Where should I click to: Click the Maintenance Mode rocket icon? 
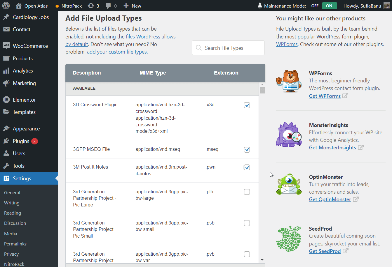pyautogui.click(x=260, y=6)
